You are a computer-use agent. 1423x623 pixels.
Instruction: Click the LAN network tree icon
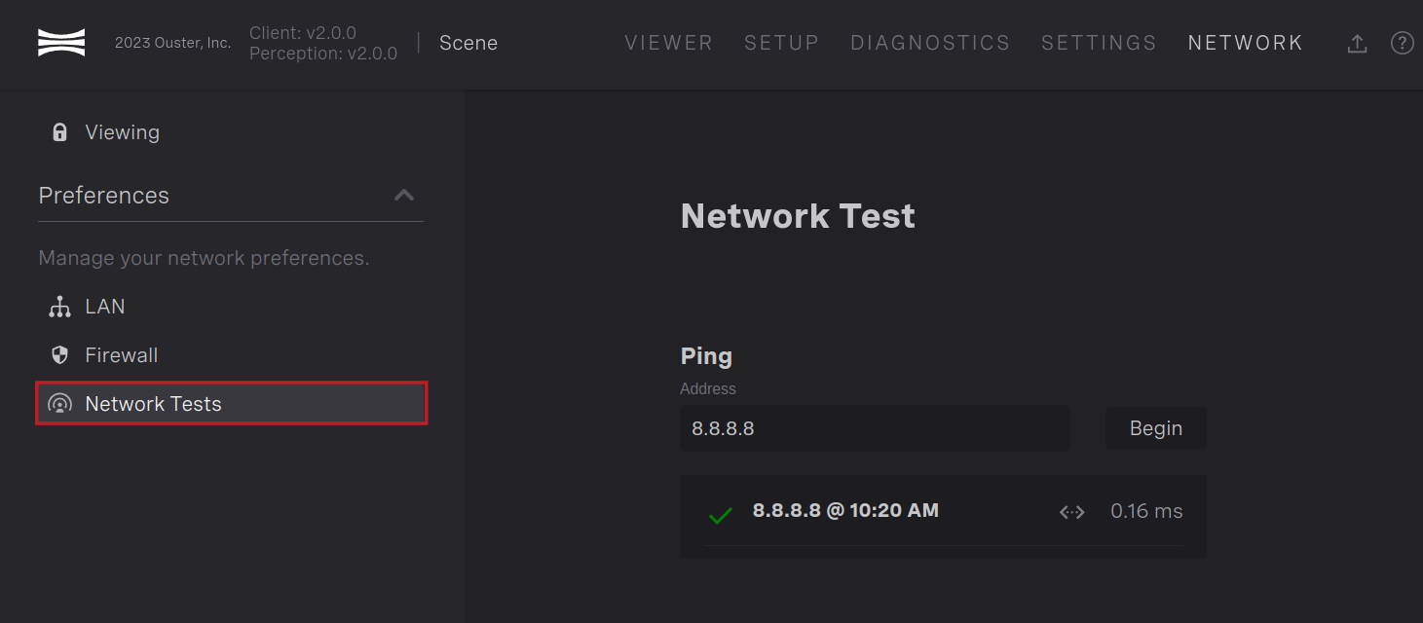[59, 307]
